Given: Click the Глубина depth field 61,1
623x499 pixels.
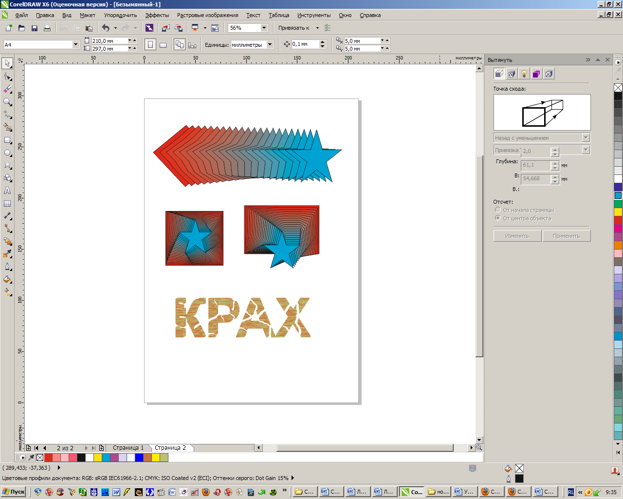Looking at the screenshot, I should click(535, 165).
